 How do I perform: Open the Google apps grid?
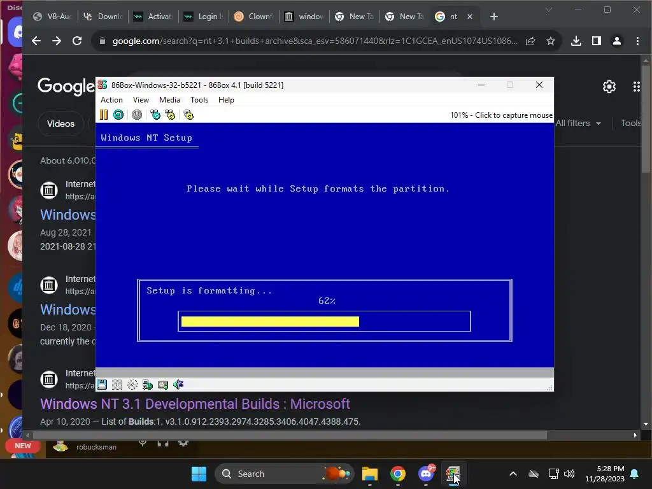click(637, 87)
